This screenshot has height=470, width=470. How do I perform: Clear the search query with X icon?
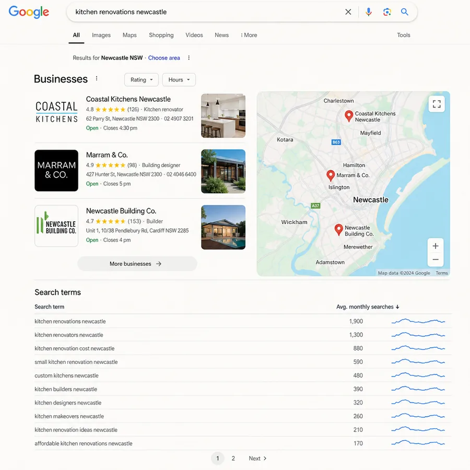coord(348,12)
